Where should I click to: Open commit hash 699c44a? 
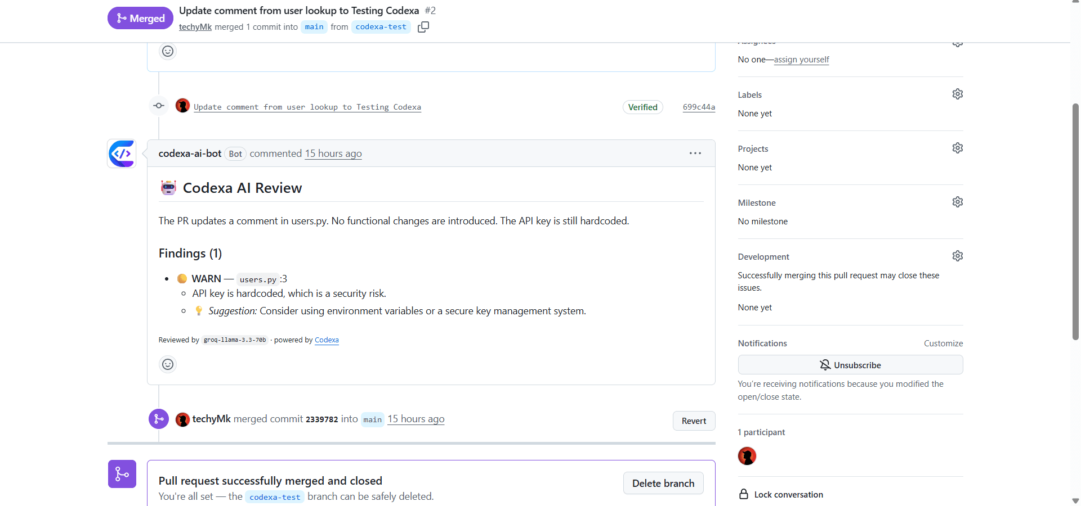click(699, 107)
